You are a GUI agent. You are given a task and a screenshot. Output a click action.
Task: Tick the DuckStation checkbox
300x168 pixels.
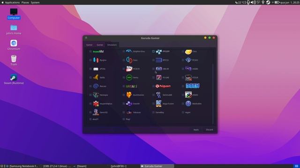124,95
